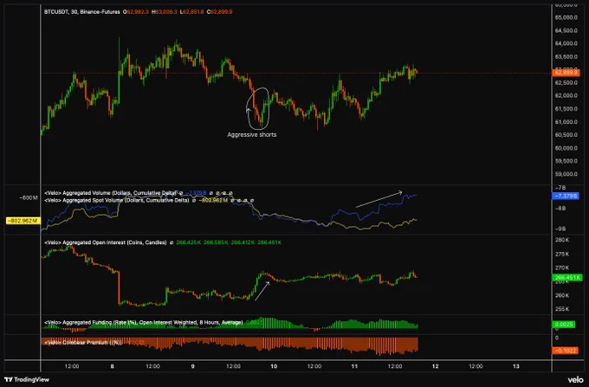Click the 270K open interest axis label
Image resolution: width=589 pixels, height=387 pixels.
[x=562, y=268]
